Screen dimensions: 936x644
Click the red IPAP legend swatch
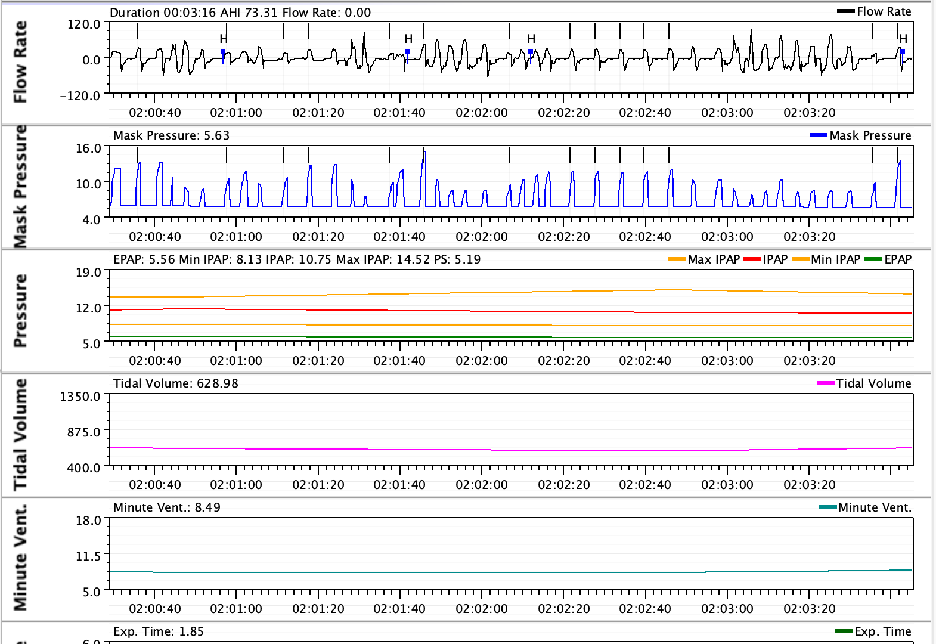point(752,259)
